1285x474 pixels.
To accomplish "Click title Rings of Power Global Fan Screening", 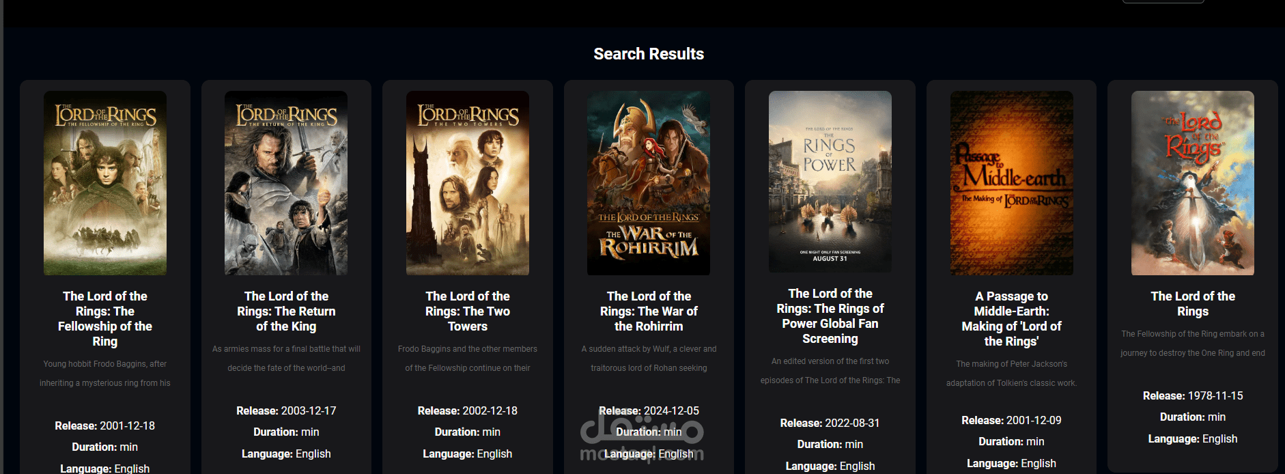I will 830,316.
